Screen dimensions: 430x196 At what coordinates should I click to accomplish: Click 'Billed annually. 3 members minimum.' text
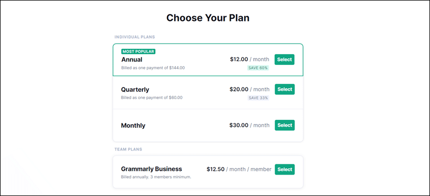coord(156,177)
